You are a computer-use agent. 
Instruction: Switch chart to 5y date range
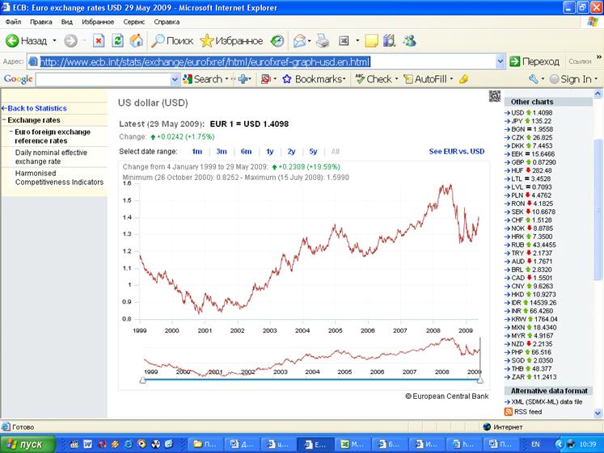pos(313,151)
